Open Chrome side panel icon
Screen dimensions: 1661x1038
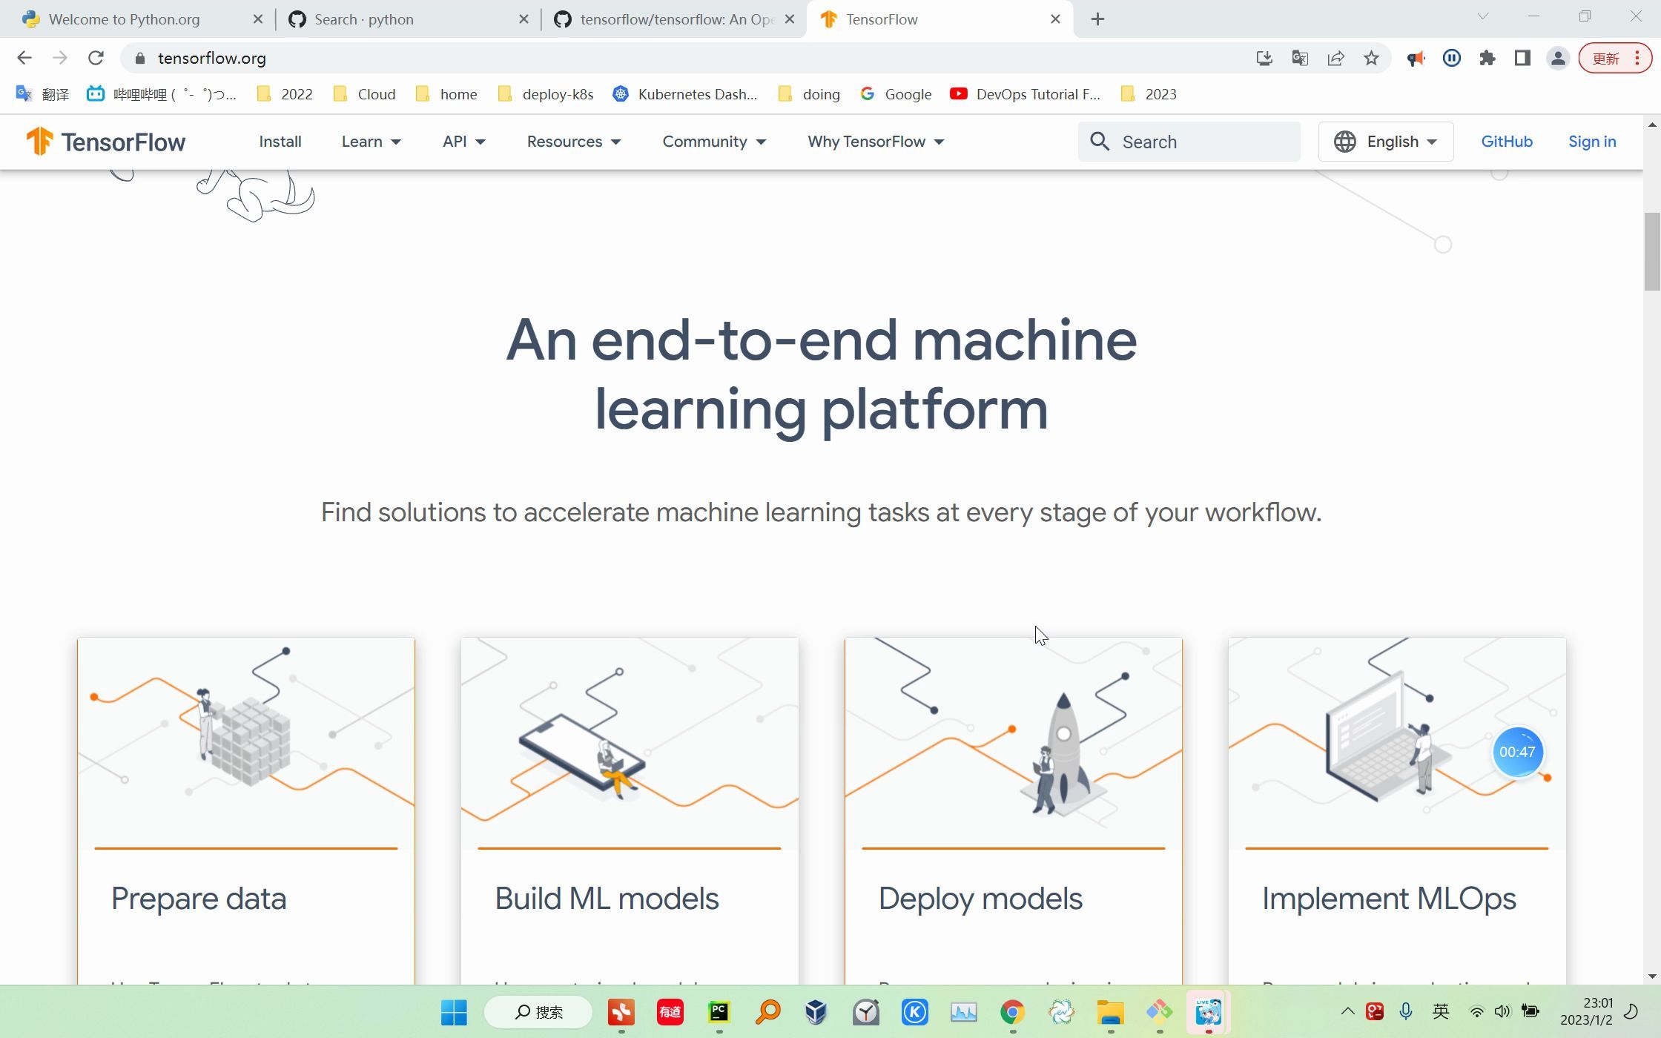1522,58
